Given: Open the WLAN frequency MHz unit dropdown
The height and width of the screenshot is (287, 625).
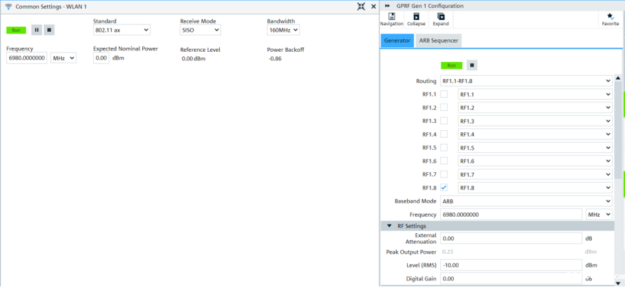Looking at the screenshot, I should tap(63, 58).
